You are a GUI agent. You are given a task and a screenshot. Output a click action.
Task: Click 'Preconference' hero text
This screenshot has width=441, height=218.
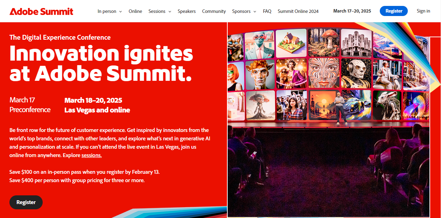[30, 110]
